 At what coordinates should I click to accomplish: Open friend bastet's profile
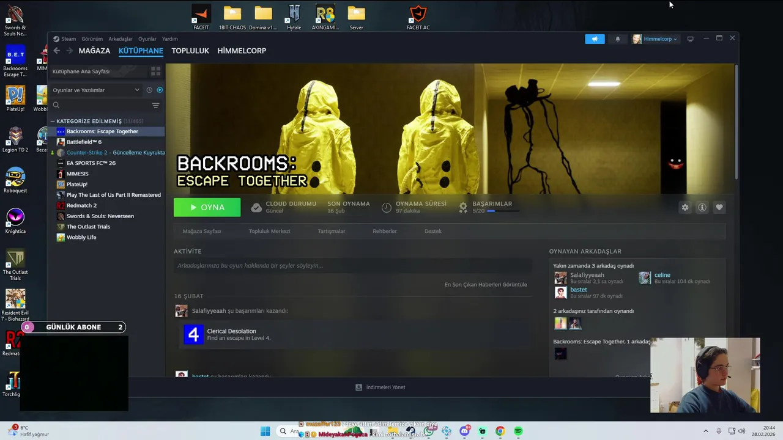[579, 290]
